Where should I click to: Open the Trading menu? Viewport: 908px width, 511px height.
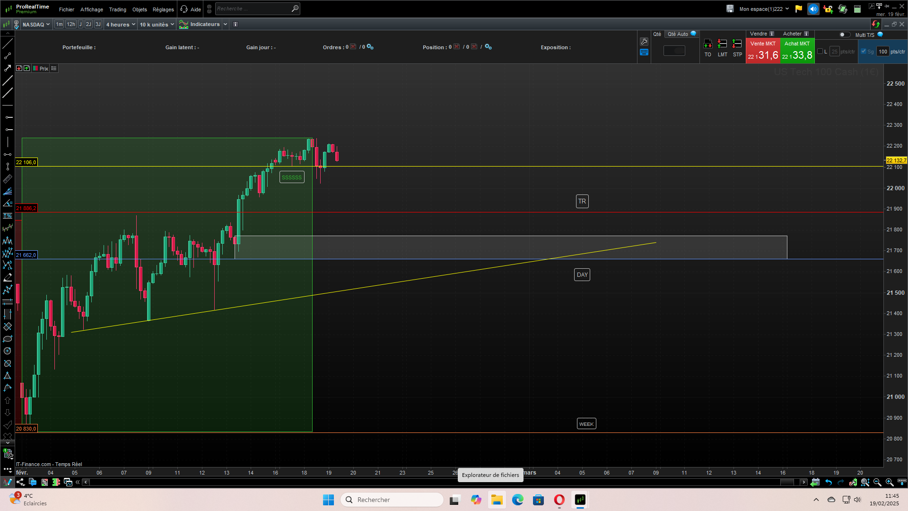click(117, 9)
